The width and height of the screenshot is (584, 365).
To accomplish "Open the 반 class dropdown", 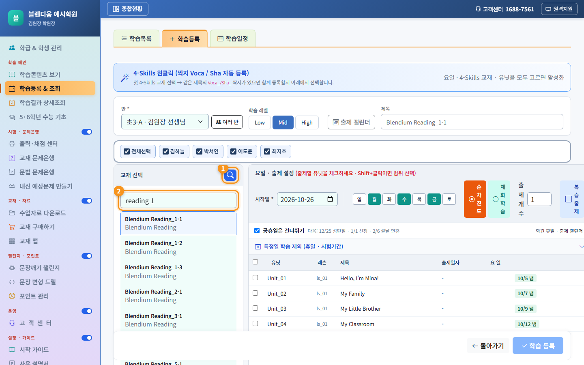I will (x=165, y=122).
